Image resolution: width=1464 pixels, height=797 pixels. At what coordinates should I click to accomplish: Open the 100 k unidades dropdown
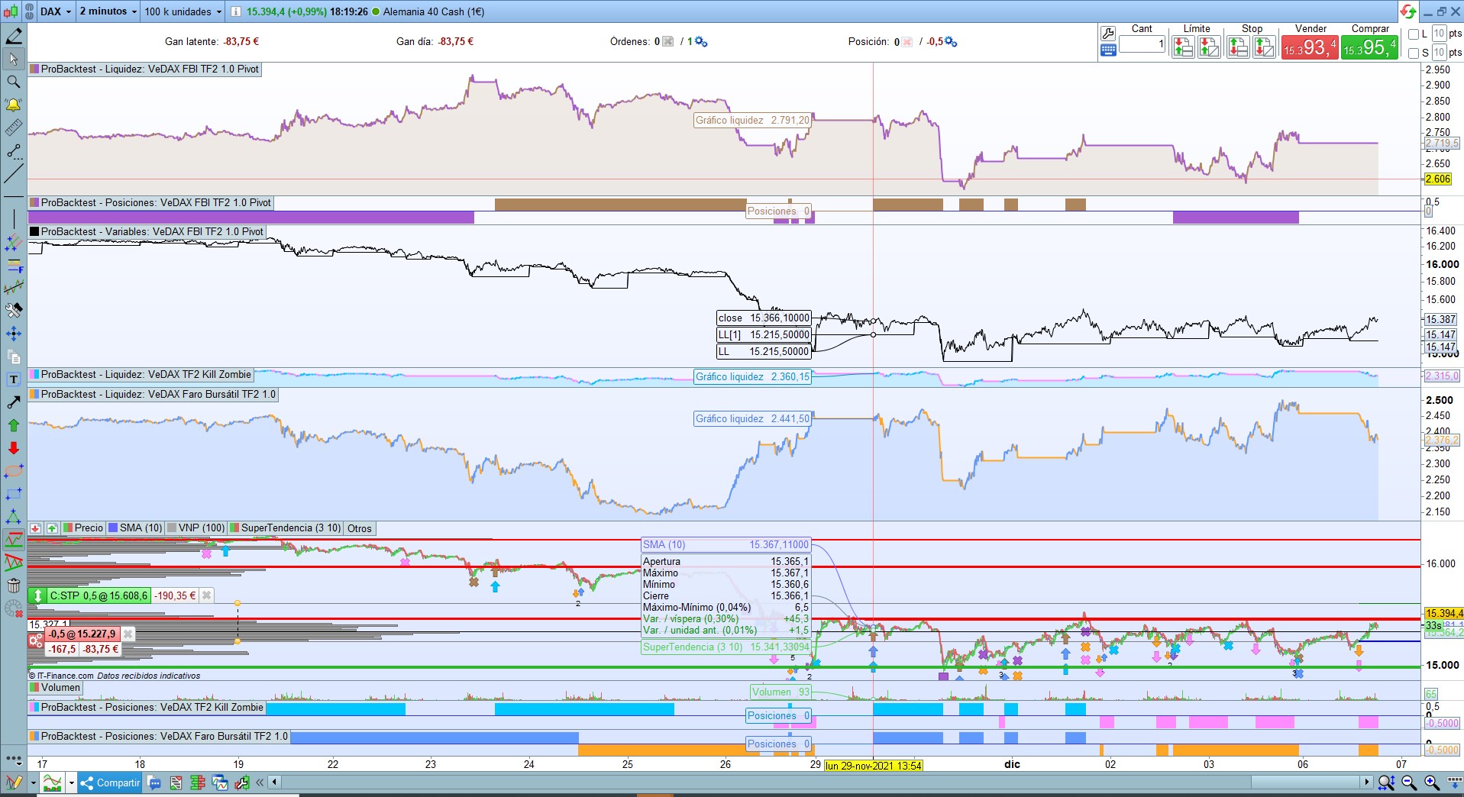click(x=183, y=11)
